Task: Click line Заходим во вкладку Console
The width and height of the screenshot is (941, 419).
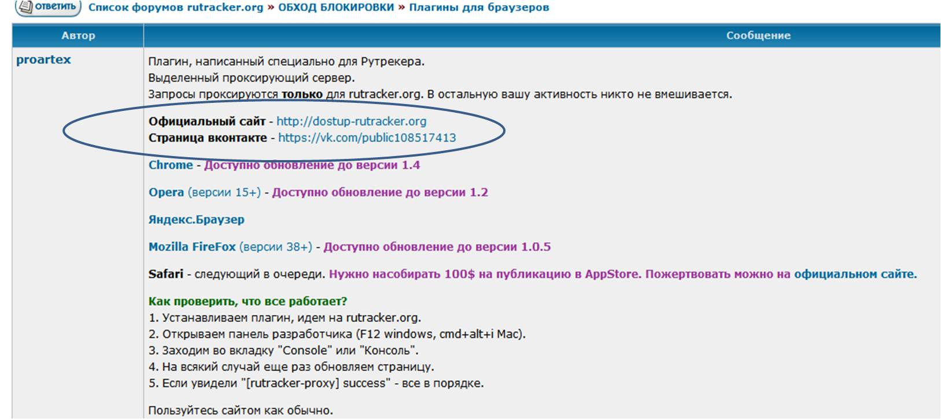Action: (283, 350)
